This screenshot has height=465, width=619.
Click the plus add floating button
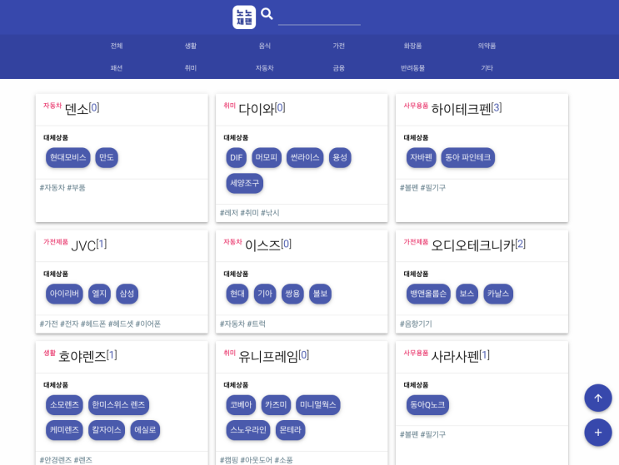tap(598, 433)
